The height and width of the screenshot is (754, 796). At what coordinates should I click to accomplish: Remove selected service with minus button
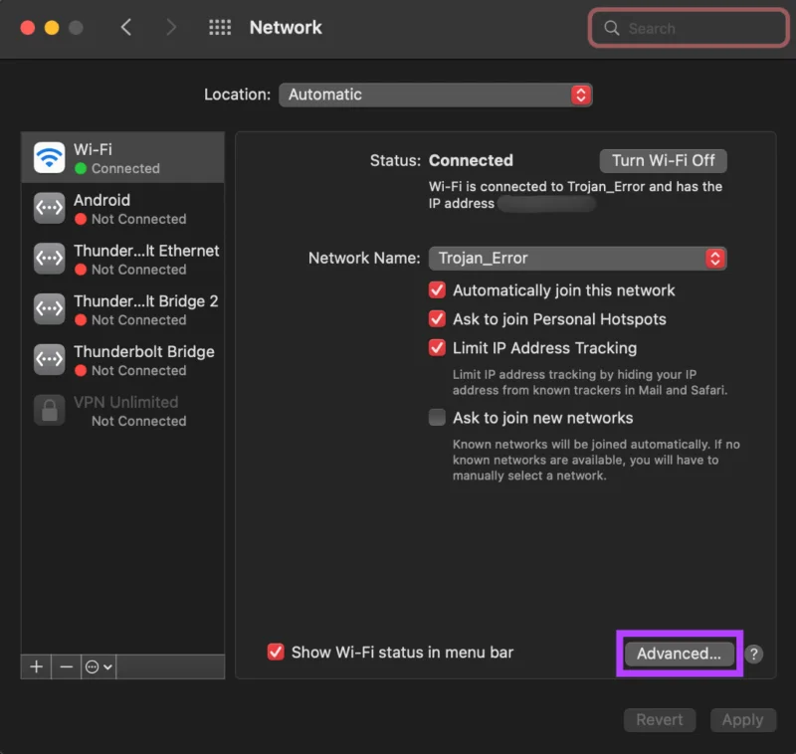pos(66,666)
